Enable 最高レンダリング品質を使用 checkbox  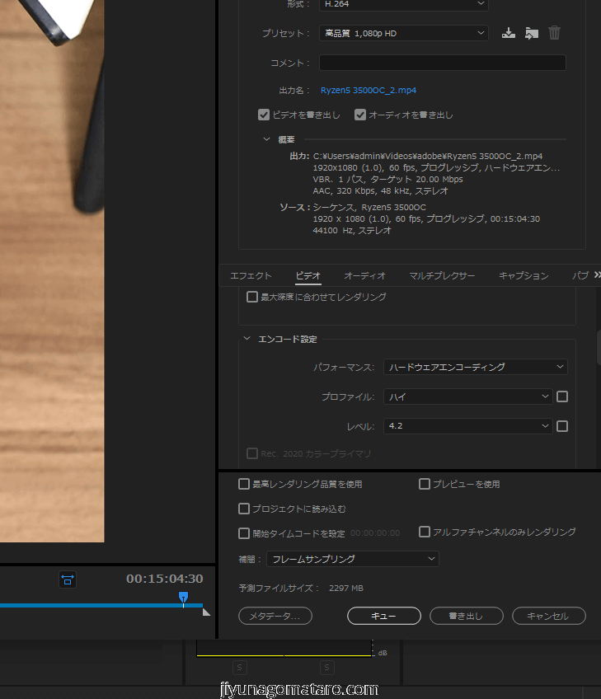click(x=244, y=484)
